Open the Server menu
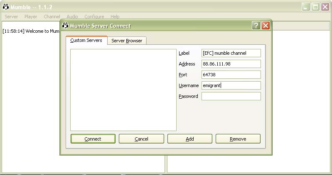 [x=11, y=17]
